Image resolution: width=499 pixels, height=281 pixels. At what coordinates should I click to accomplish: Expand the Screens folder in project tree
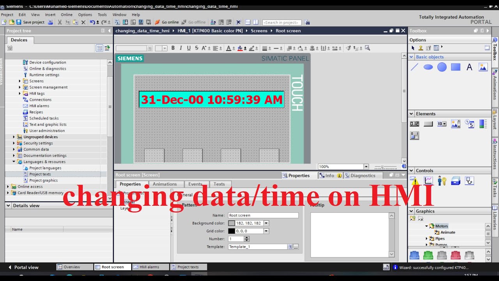point(20,81)
